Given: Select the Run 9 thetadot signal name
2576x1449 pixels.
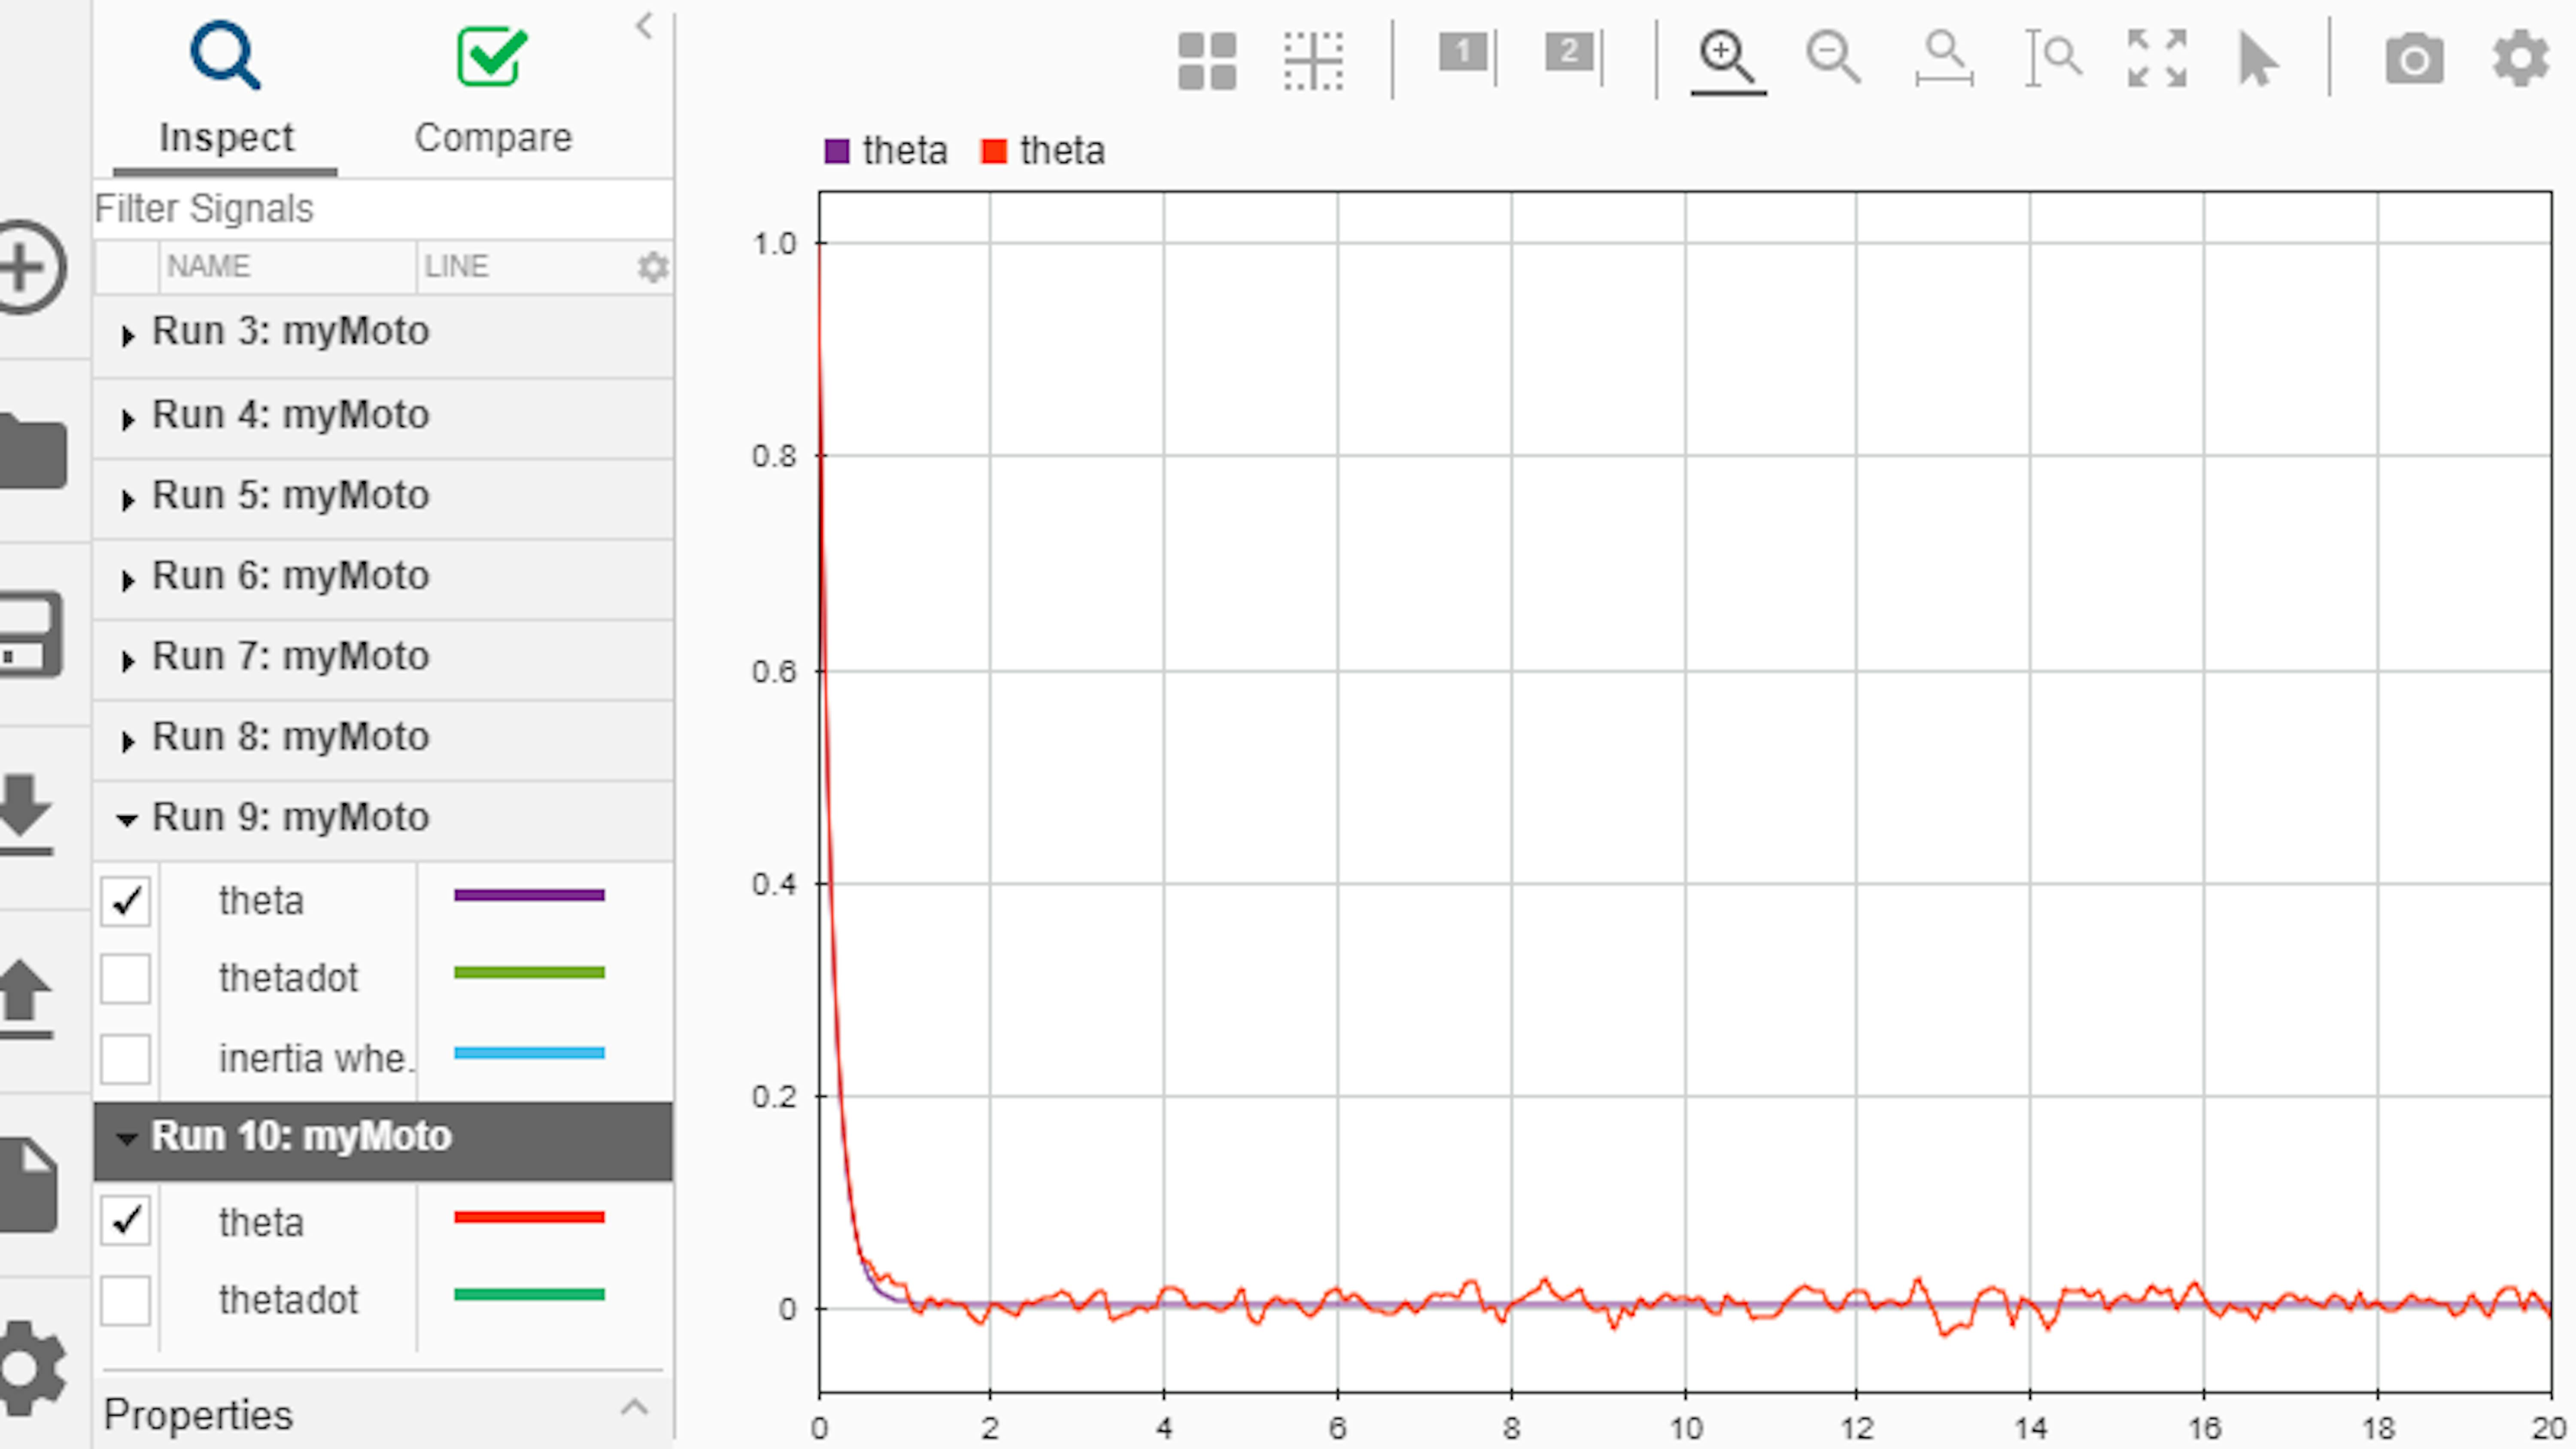Looking at the screenshot, I should click(288, 978).
